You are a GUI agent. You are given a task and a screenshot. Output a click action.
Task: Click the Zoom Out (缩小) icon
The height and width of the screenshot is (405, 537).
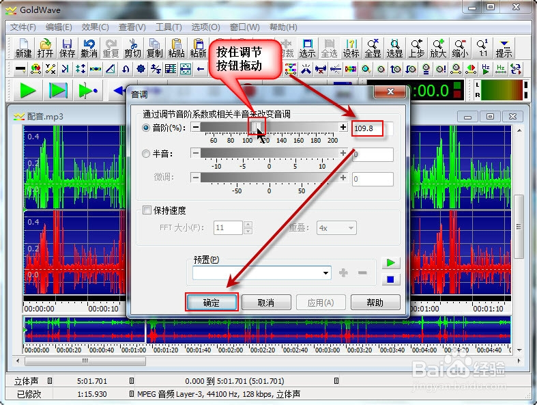click(461, 48)
